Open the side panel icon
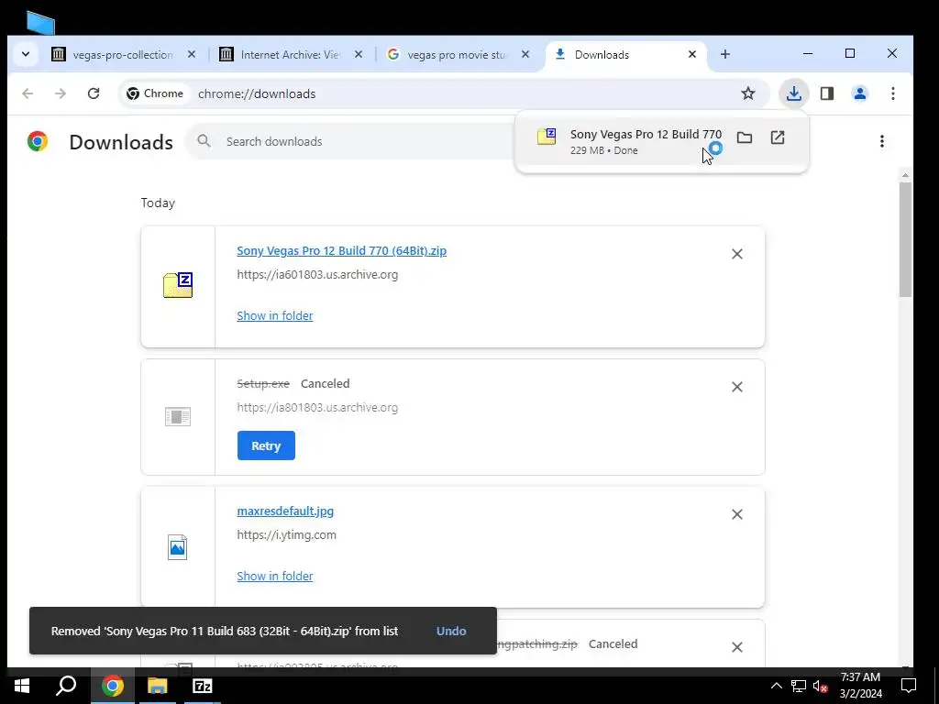Image resolution: width=939 pixels, height=704 pixels. point(827,93)
